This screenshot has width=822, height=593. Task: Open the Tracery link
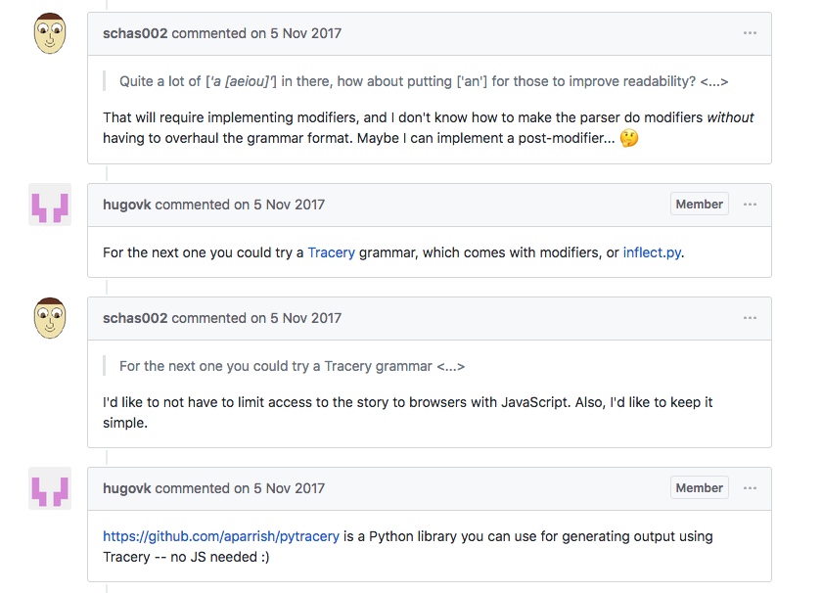(332, 252)
